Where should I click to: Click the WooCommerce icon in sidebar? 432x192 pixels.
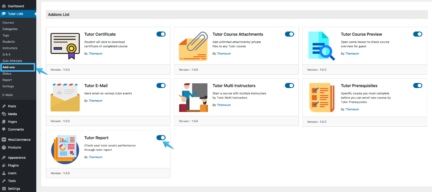pos(4,140)
